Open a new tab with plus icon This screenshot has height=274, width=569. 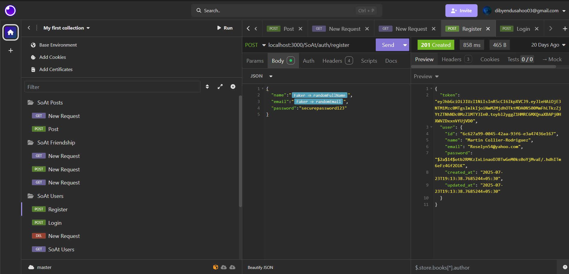tap(565, 29)
